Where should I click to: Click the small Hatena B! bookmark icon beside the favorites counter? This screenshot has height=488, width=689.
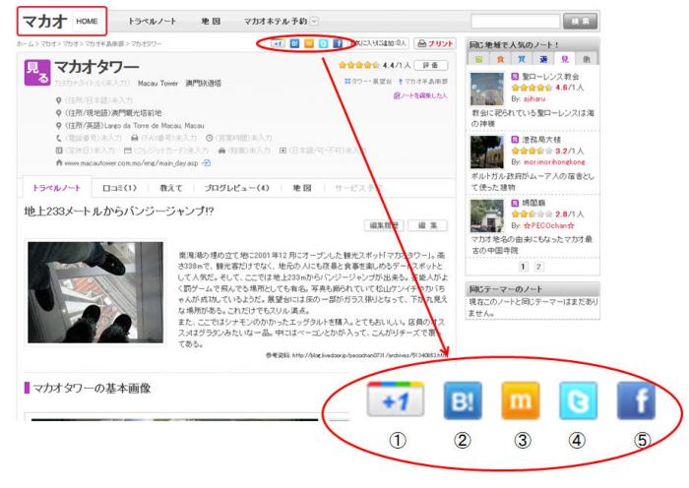pyautogui.click(x=295, y=43)
